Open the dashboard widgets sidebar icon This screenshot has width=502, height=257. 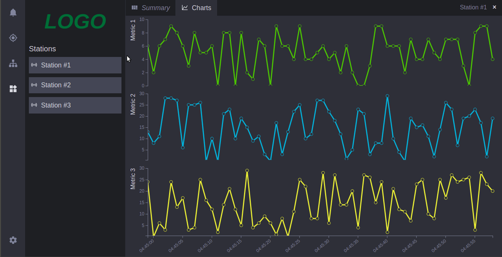pos(13,89)
